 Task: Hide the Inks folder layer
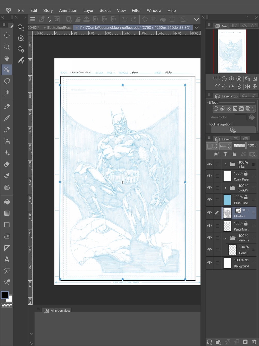[210, 164]
